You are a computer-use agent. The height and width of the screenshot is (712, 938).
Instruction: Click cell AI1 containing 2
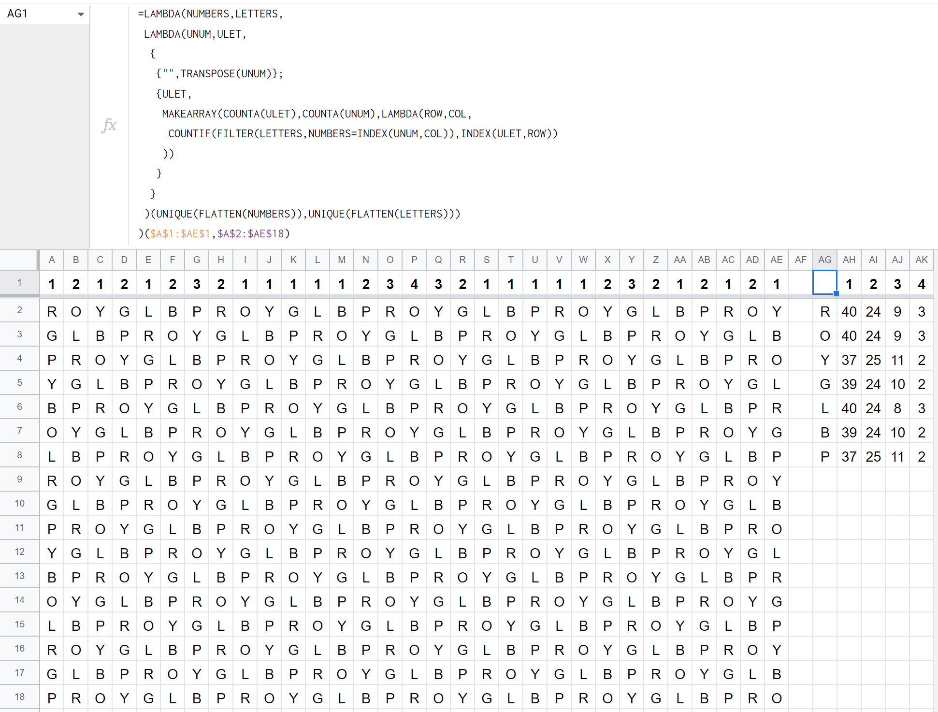click(x=873, y=284)
